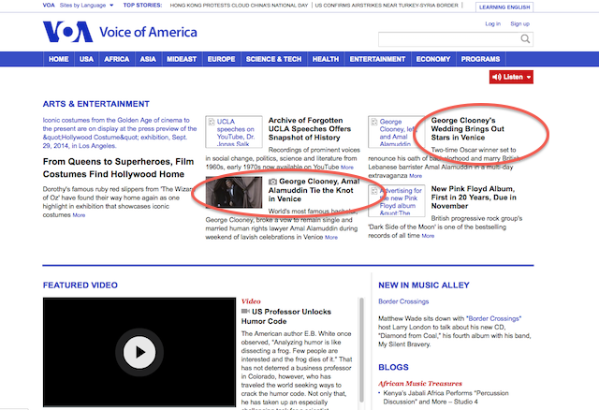Click quoted "Border Crossings" in paragraph
Screen dimensions: 599x410
click(x=493, y=318)
